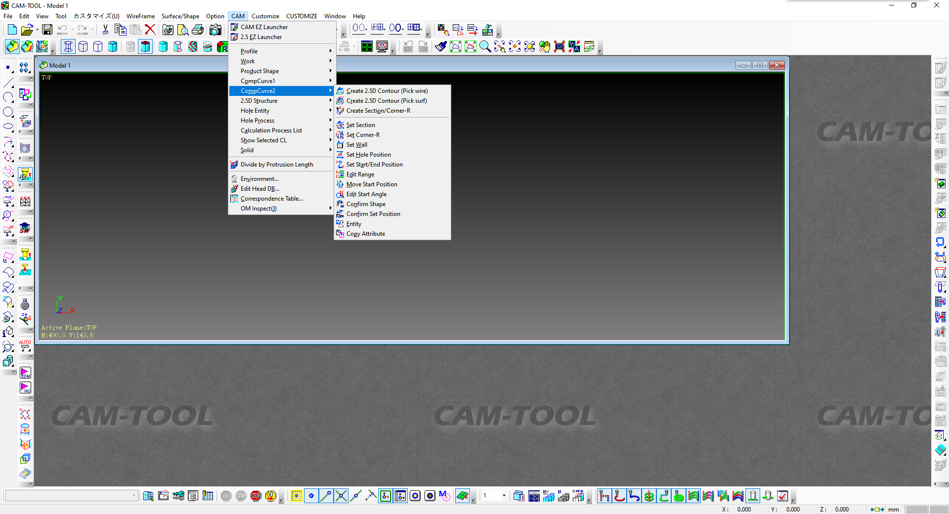
Task: Open the Open-file dropdown arrow
Action: [x=37, y=30]
